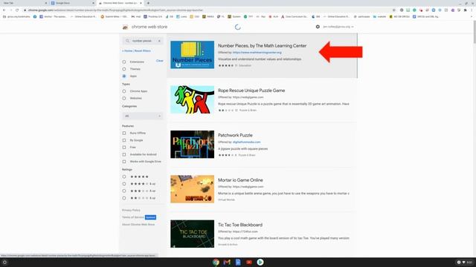Click the Number Pieces thumbnail image
Image resolution: width=476 pixels, height=267 pixels.
(192, 55)
